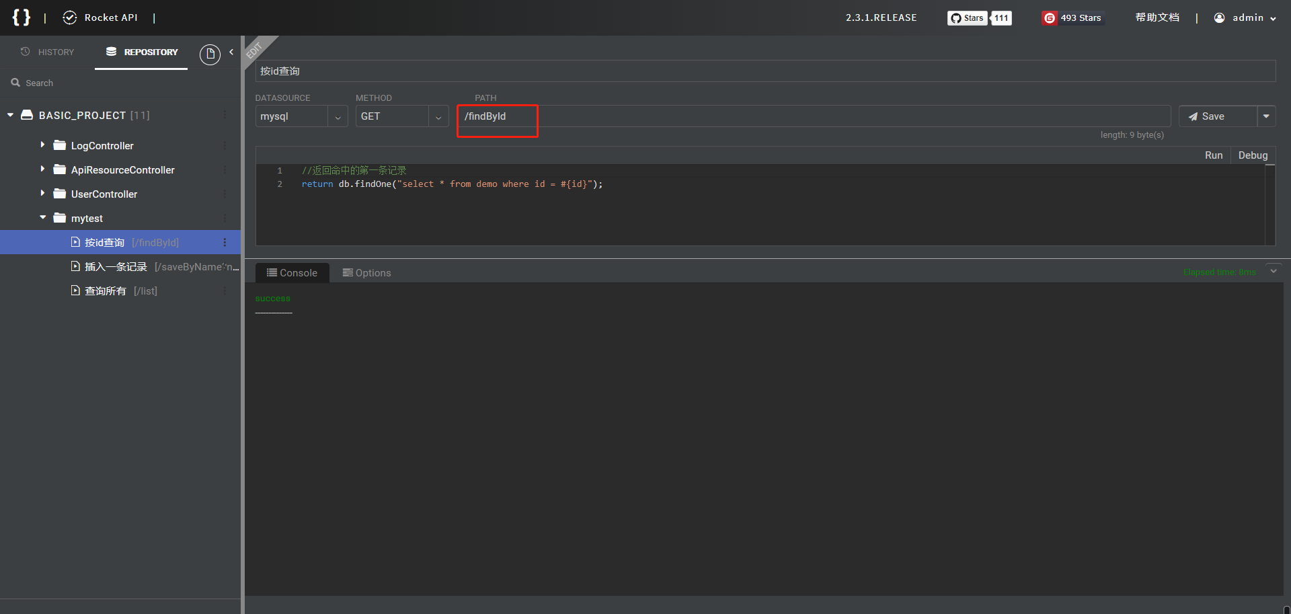Select the 查询所有 [/list] tree item
This screenshot has width=1291, height=614.
pyautogui.click(x=120, y=291)
